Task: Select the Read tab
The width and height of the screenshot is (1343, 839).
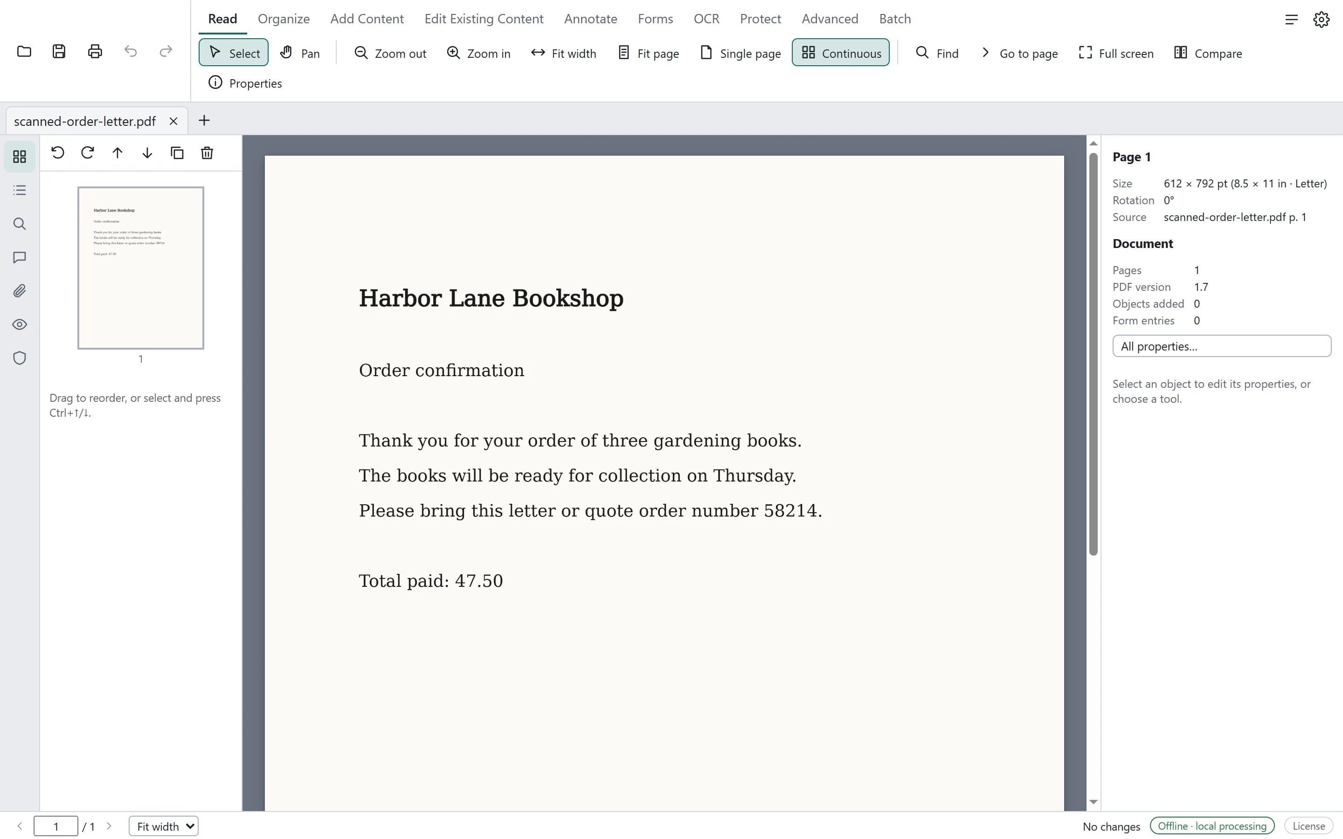Action: tap(222, 19)
